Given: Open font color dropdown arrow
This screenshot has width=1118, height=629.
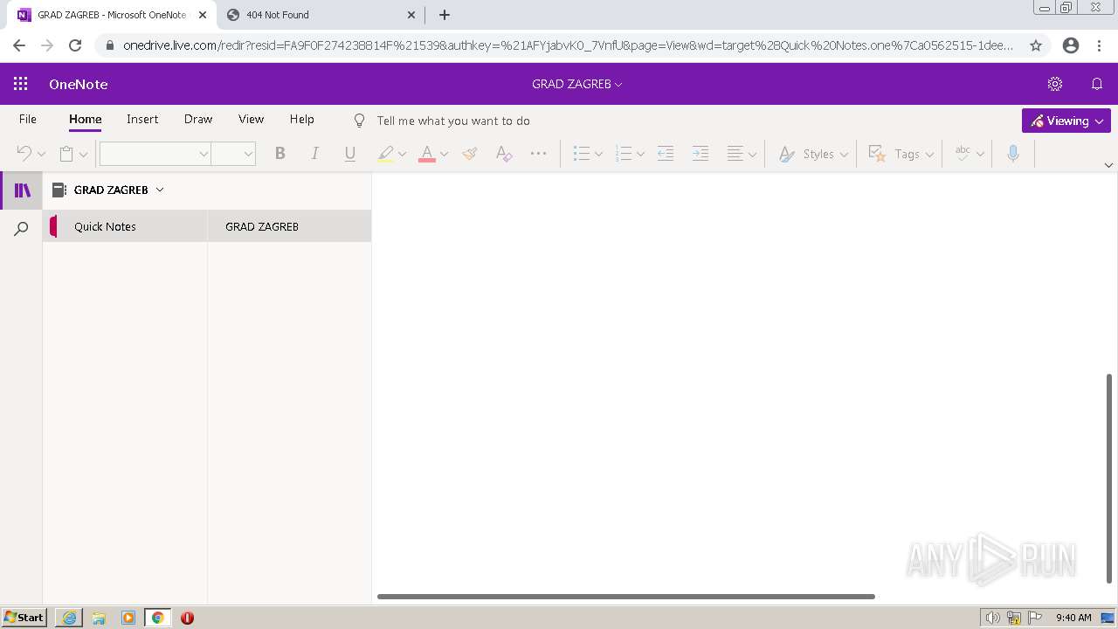Looking at the screenshot, I should [x=444, y=154].
